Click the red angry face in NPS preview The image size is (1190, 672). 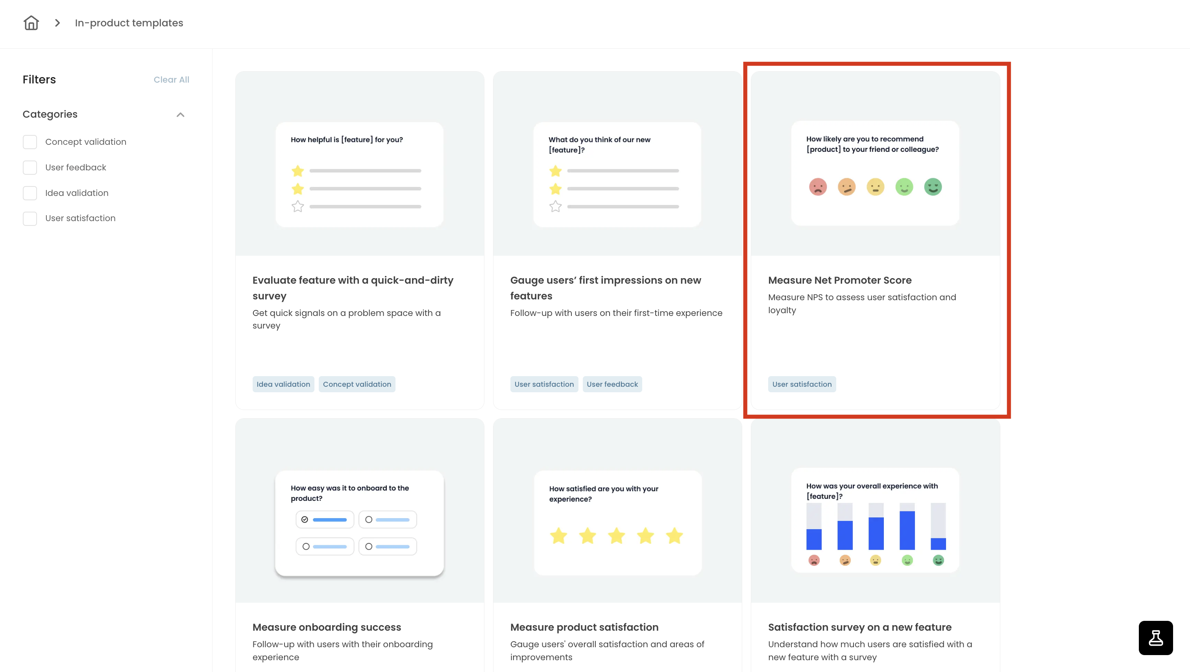click(818, 187)
